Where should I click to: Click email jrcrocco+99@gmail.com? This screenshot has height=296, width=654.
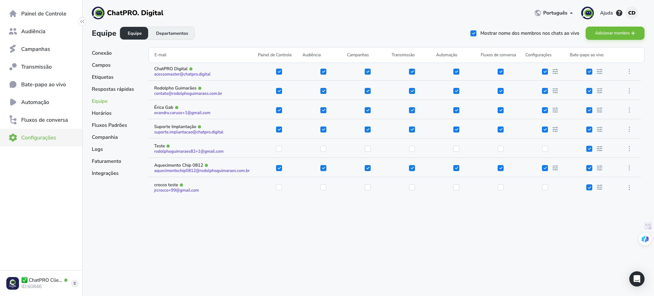[x=176, y=190]
